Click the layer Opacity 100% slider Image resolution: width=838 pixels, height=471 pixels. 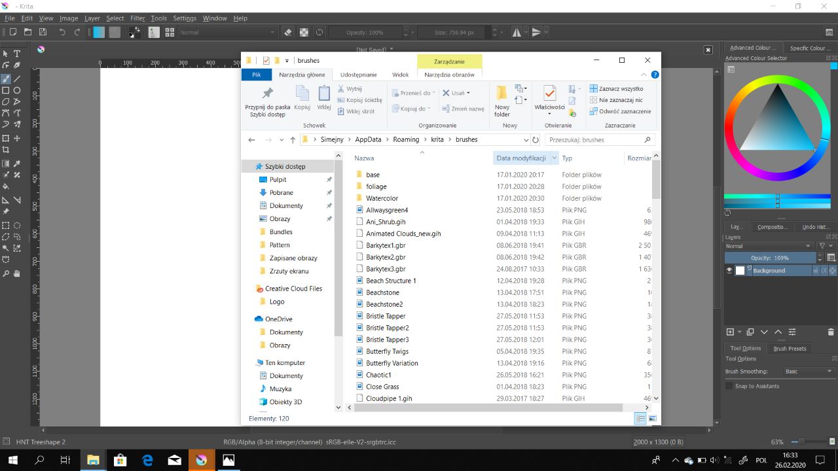tap(770, 258)
